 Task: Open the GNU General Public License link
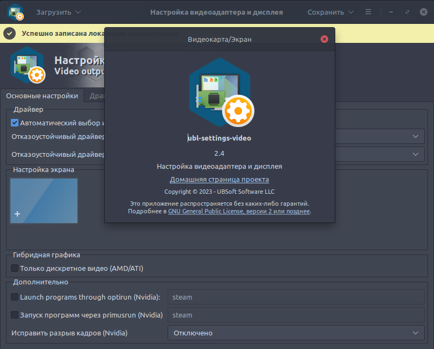pyautogui.click(x=239, y=211)
